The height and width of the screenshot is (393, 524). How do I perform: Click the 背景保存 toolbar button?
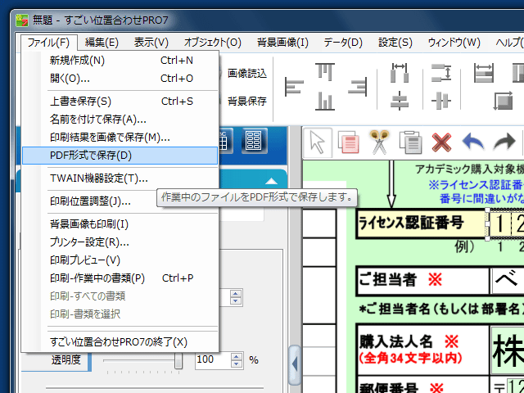pos(247,101)
